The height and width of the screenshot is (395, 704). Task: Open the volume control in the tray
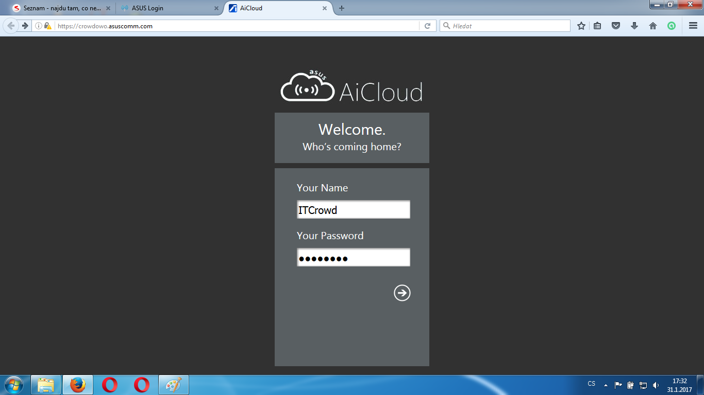656,385
